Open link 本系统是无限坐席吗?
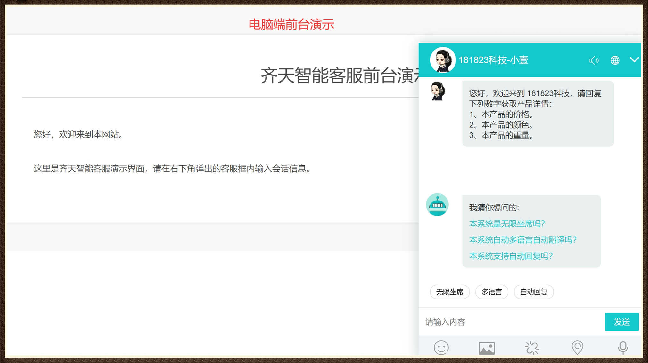 tap(507, 224)
